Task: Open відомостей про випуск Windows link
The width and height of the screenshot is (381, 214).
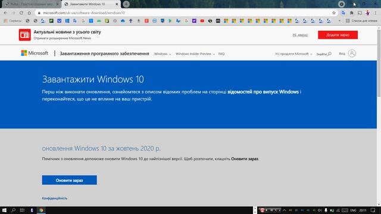Action: (263, 92)
